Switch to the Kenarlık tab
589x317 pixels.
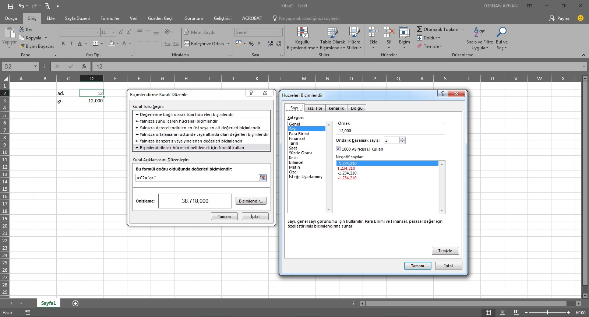[336, 108]
